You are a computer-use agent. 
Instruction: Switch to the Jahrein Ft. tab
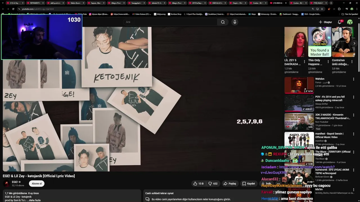pos(156,3)
